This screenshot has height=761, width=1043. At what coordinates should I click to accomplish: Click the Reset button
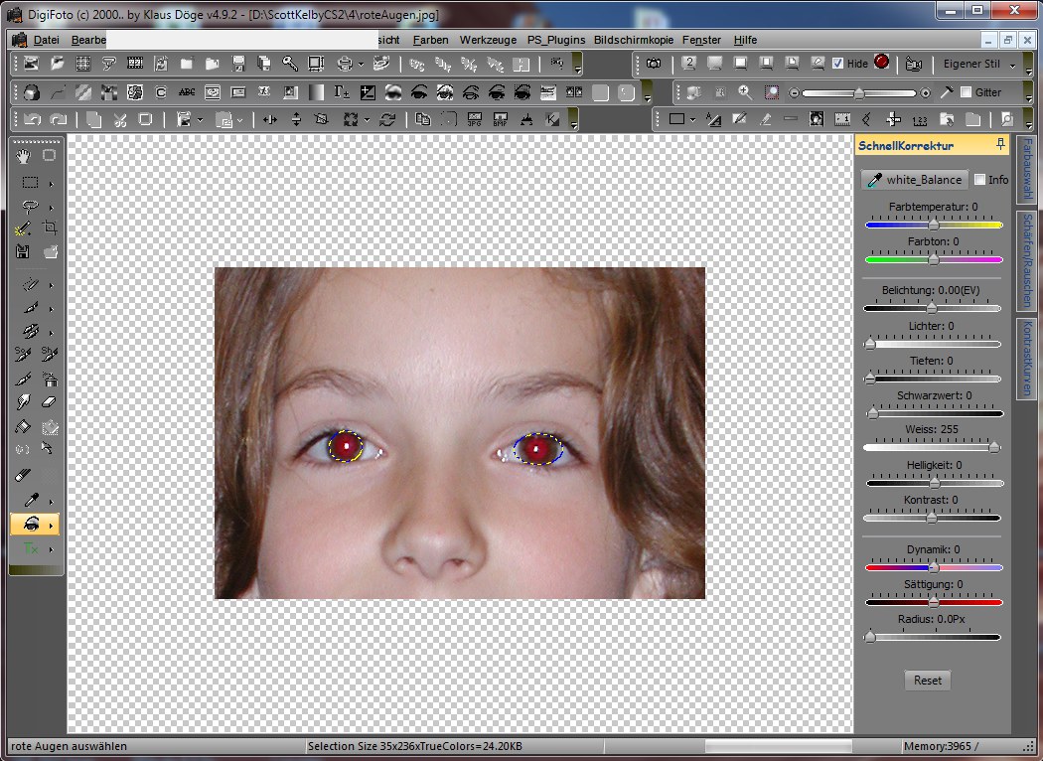point(928,681)
